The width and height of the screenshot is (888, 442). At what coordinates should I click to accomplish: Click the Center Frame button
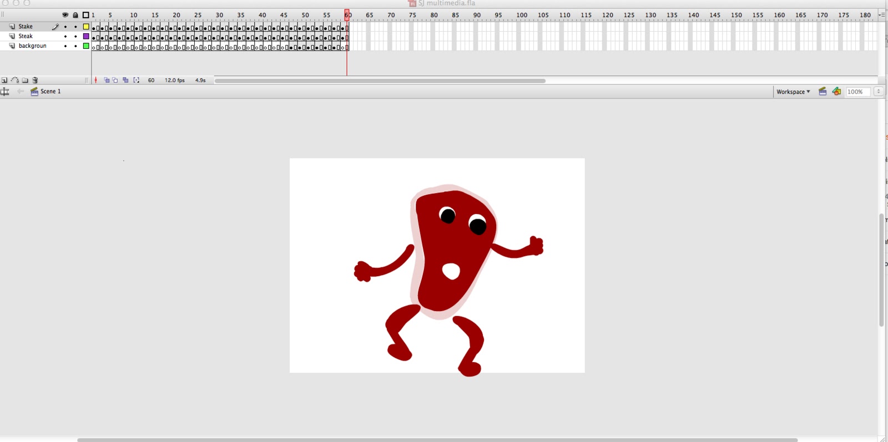pos(96,80)
